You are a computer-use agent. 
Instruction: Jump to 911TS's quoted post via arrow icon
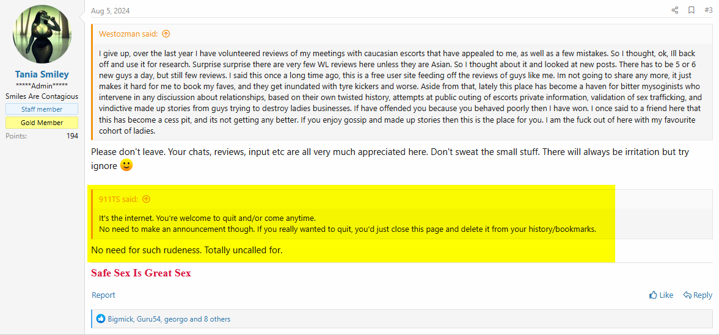click(146, 199)
